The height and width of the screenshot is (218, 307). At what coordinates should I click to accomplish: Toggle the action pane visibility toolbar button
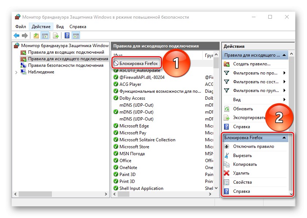(x=76, y=35)
